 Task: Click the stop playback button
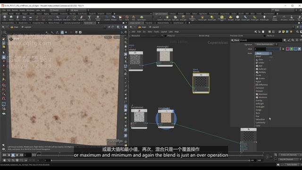[13, 155]
